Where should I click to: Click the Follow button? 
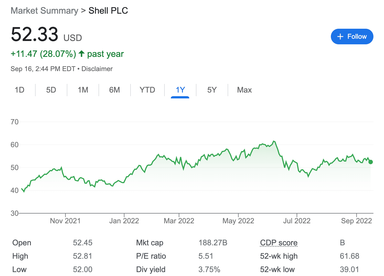[x=352, y=37]
